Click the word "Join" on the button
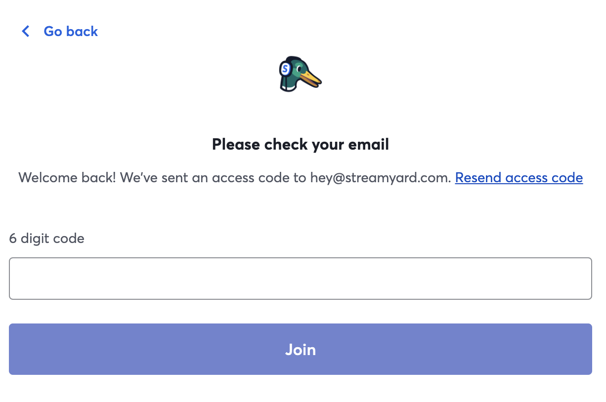 click(x=301, y=350)
